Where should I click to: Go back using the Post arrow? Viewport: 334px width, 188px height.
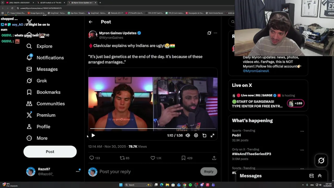91,22
